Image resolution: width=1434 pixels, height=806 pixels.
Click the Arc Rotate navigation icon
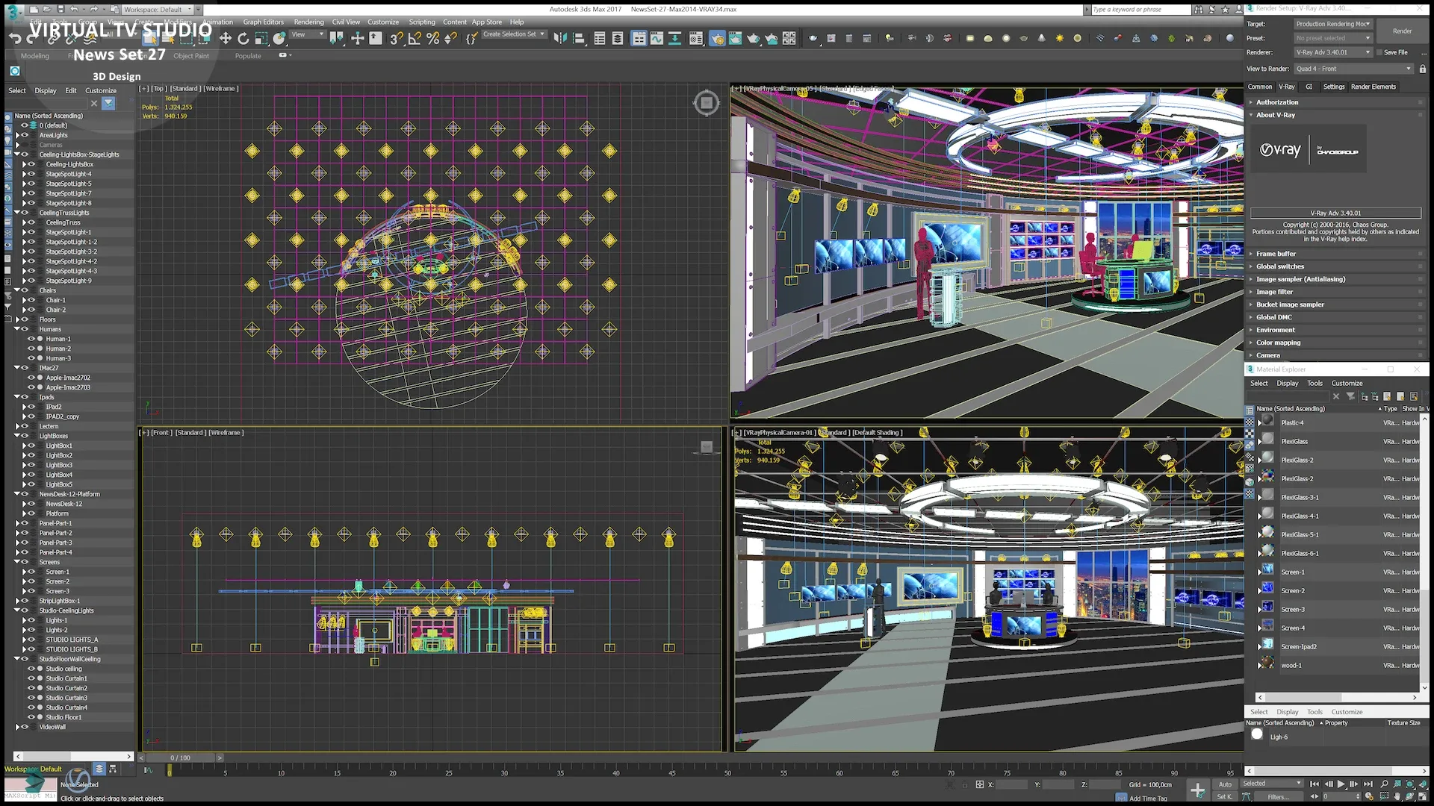[x=1409, y=796]
